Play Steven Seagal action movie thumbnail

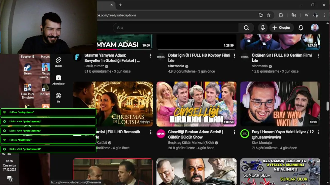click(196, 172)
